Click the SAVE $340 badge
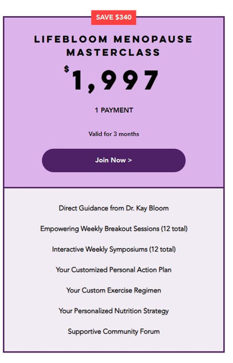 (114, 17)
